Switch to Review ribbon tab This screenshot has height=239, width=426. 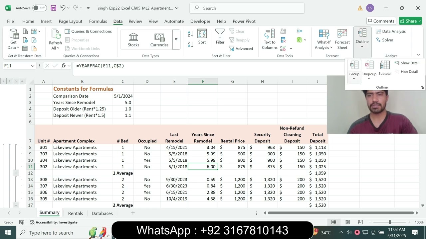coord(135,21)
